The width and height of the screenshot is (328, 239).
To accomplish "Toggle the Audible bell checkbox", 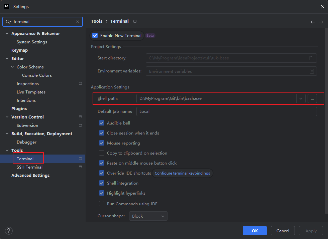I will (x=102, y=123).
